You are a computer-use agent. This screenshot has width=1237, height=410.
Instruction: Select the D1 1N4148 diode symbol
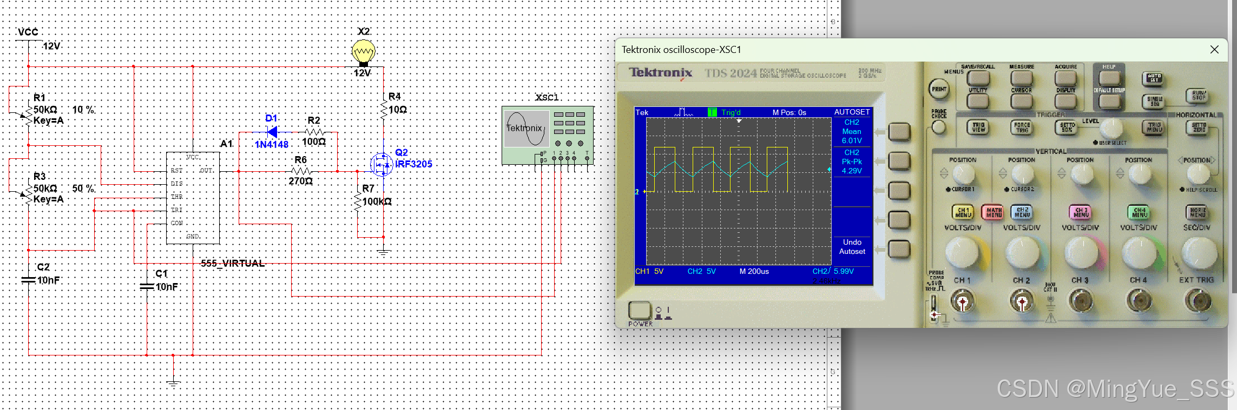tap(272, 132)
